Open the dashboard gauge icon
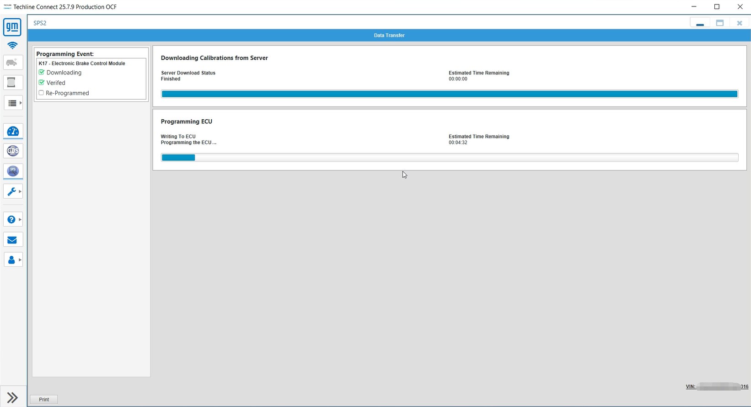 pos(13,132)
